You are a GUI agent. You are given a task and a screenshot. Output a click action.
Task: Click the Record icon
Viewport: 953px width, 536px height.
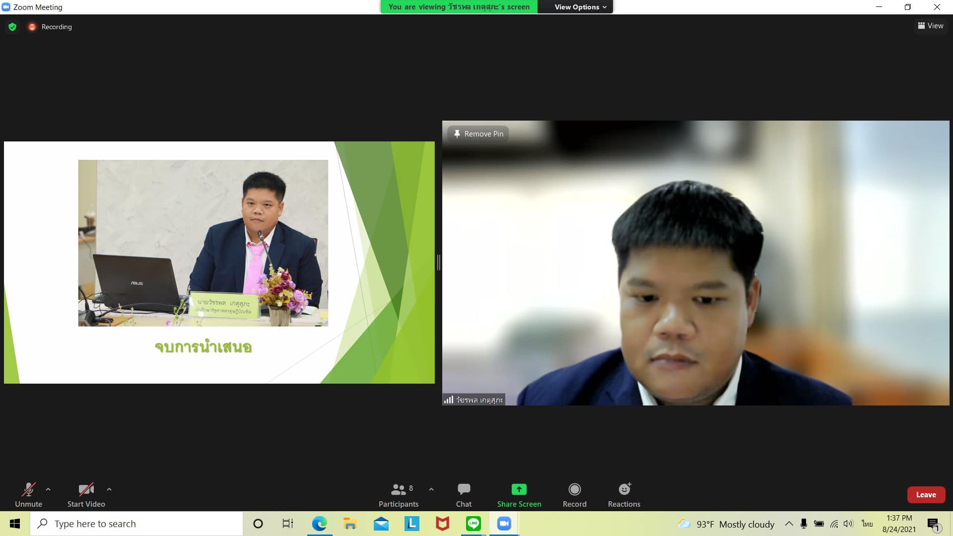click(x=574, y=489)
